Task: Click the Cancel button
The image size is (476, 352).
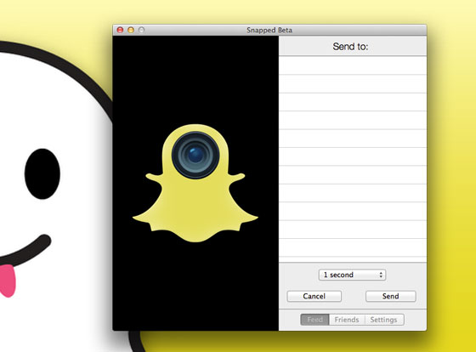Action: point(314,296)
